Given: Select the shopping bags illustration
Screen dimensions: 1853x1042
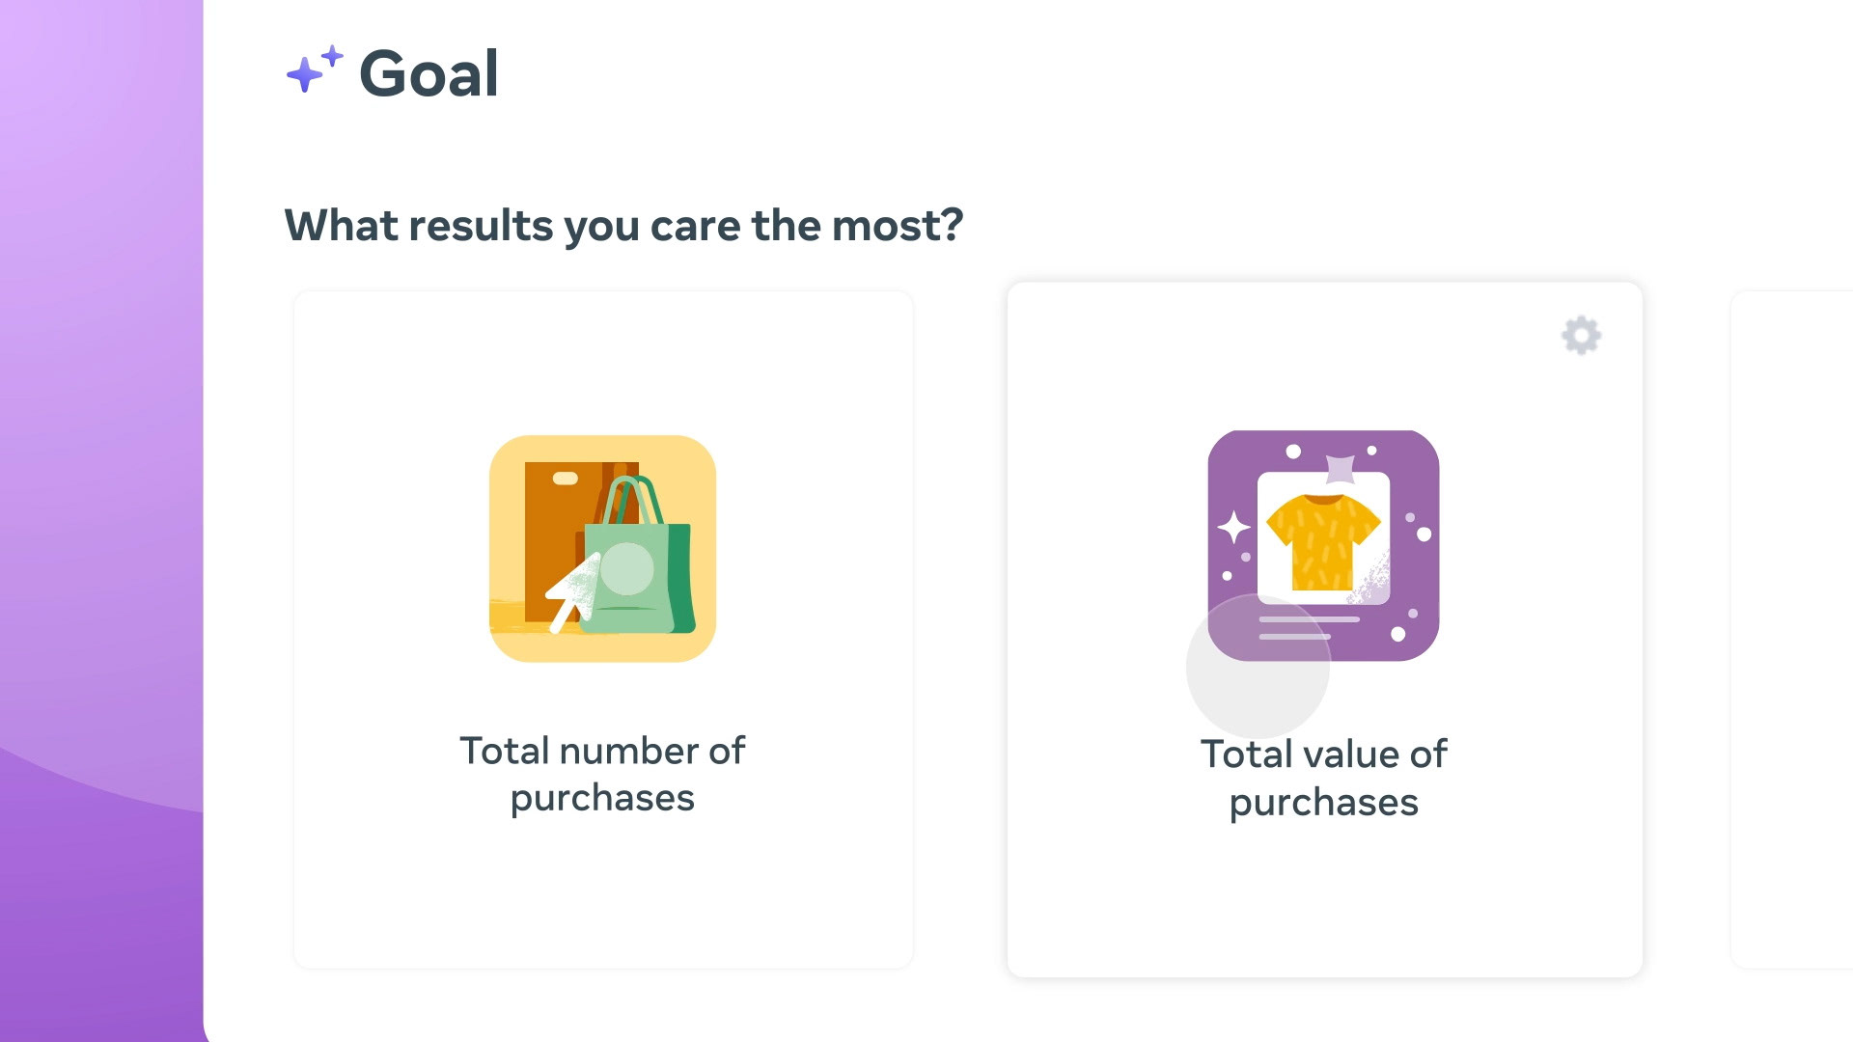Looking at the screenshot, I should click(602, 548).
